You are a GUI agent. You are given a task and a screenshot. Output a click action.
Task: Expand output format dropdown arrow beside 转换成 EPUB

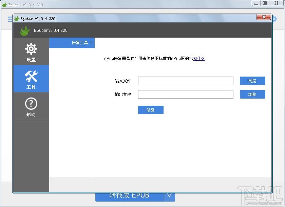point(169,197)
